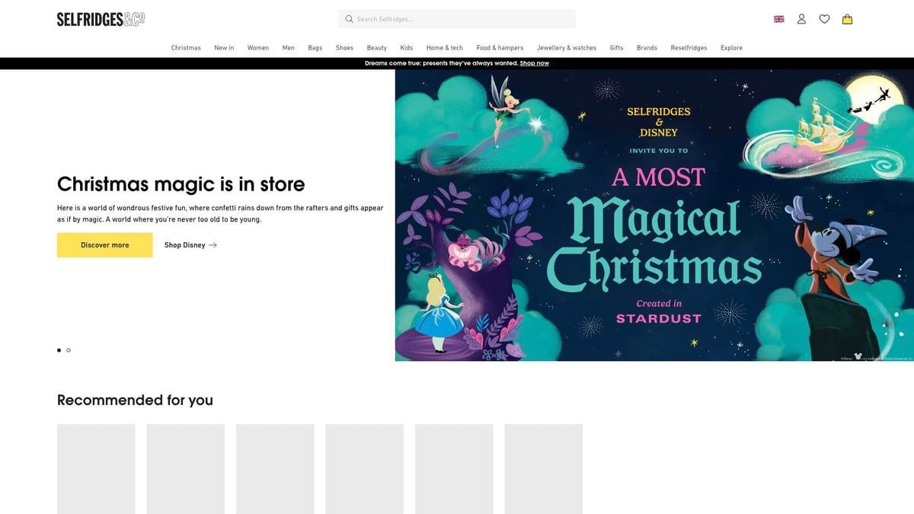The image size is (914, 514).
Task: Select Food & hampers in the navigation
Action: (x=500, y=46)
